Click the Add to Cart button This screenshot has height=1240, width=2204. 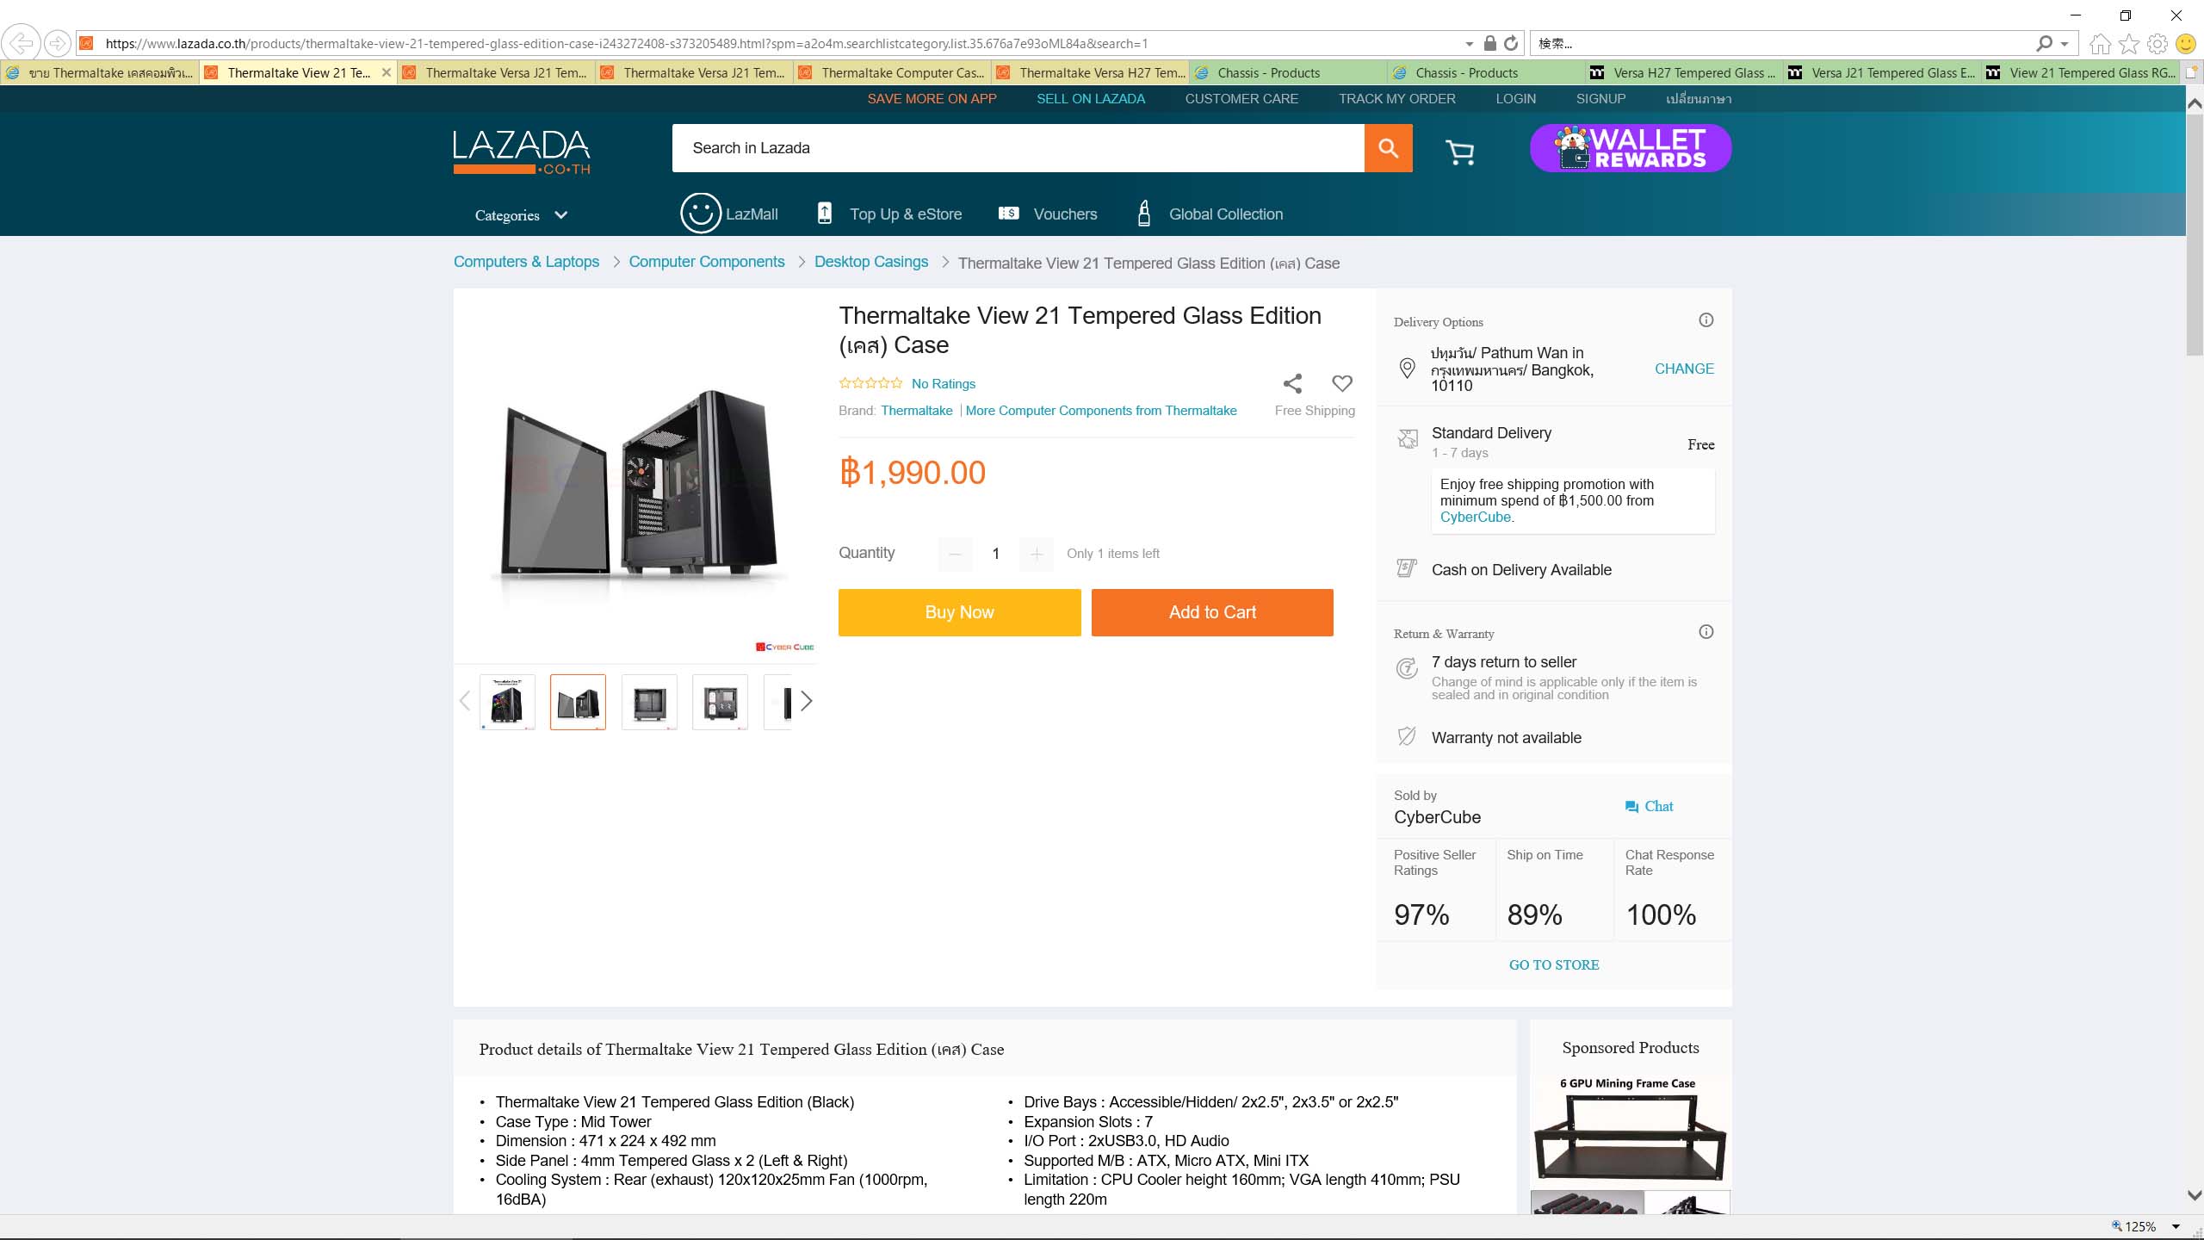[x=1212, y=612]
